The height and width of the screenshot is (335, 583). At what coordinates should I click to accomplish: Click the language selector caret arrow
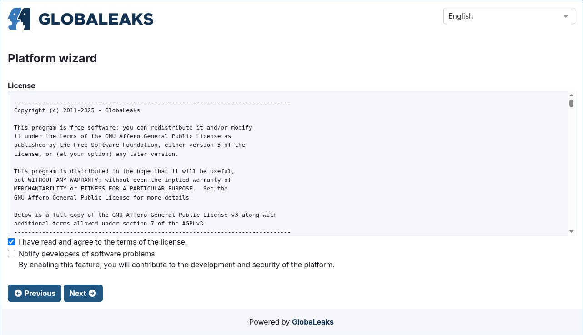click(566, 16)
